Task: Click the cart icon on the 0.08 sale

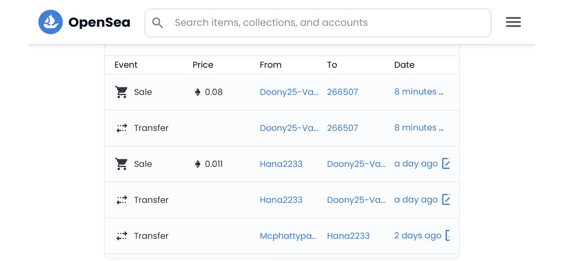Action: tap(121, 92)
